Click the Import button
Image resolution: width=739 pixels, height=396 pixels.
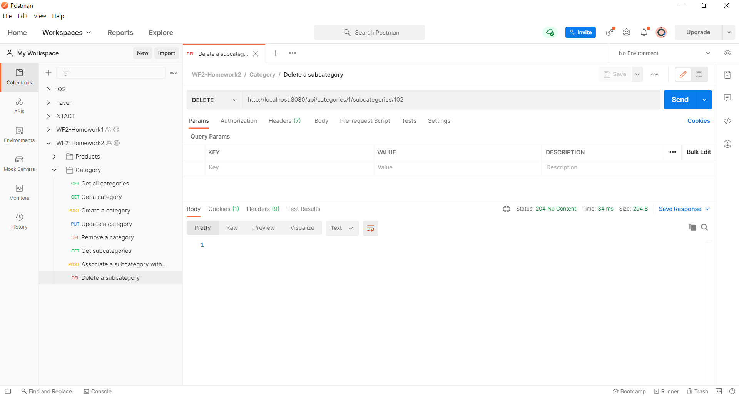[x=166, y=53]
